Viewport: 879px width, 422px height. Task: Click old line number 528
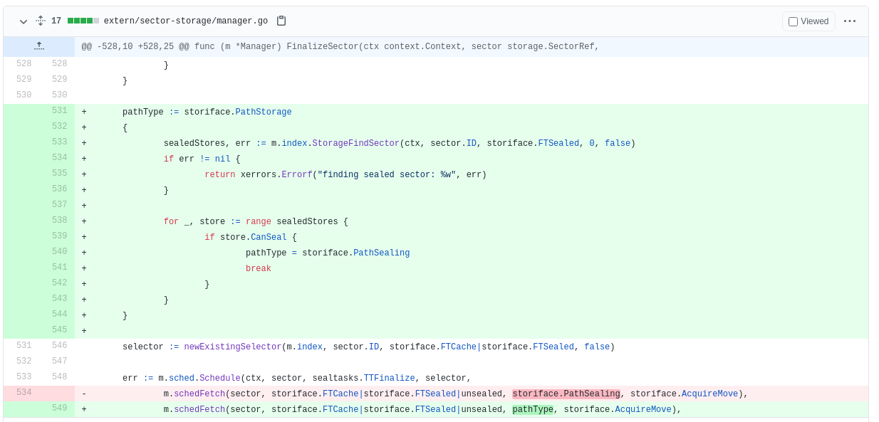click(24, 65)
